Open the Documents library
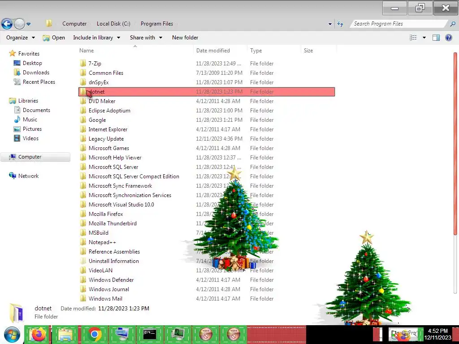The width and height of the screenshot is (459, 344). coord(36,110)
